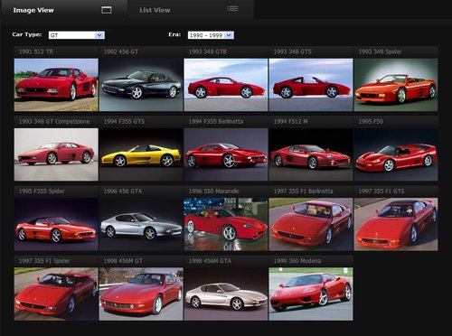452x336 pixels.
Task: View the 1993 348 GTB photo
Action: [226, 85]
